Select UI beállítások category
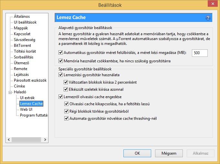The width and height of the screenshot is (220, 164). 25,22
